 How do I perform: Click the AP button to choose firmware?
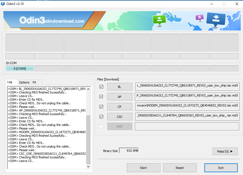(120, 97)
